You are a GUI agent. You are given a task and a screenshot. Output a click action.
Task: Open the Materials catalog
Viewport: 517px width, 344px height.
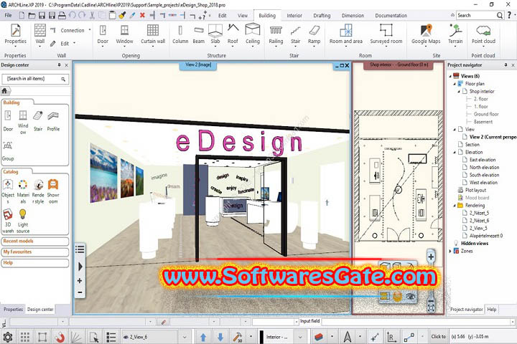23,191
